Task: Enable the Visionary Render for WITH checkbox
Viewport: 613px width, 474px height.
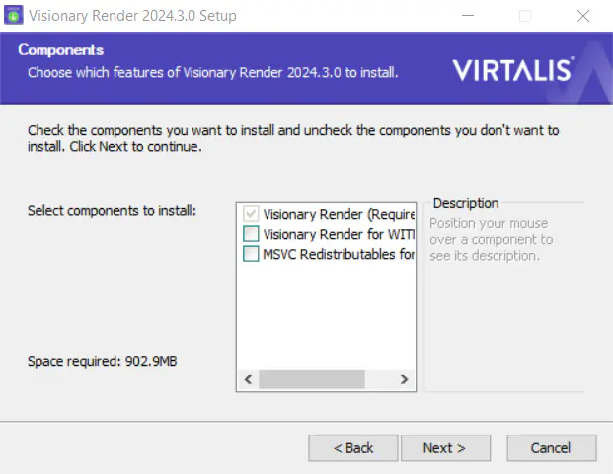Action: pyautogui.click(x=251, y=233)
